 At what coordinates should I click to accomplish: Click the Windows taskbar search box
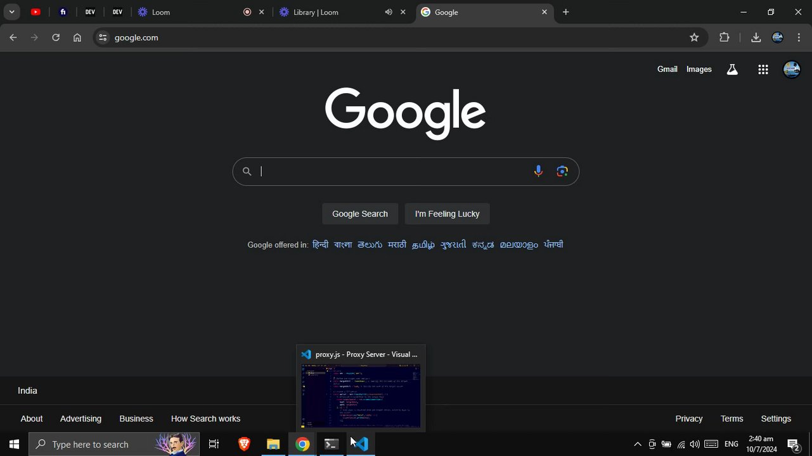[114, 444]
